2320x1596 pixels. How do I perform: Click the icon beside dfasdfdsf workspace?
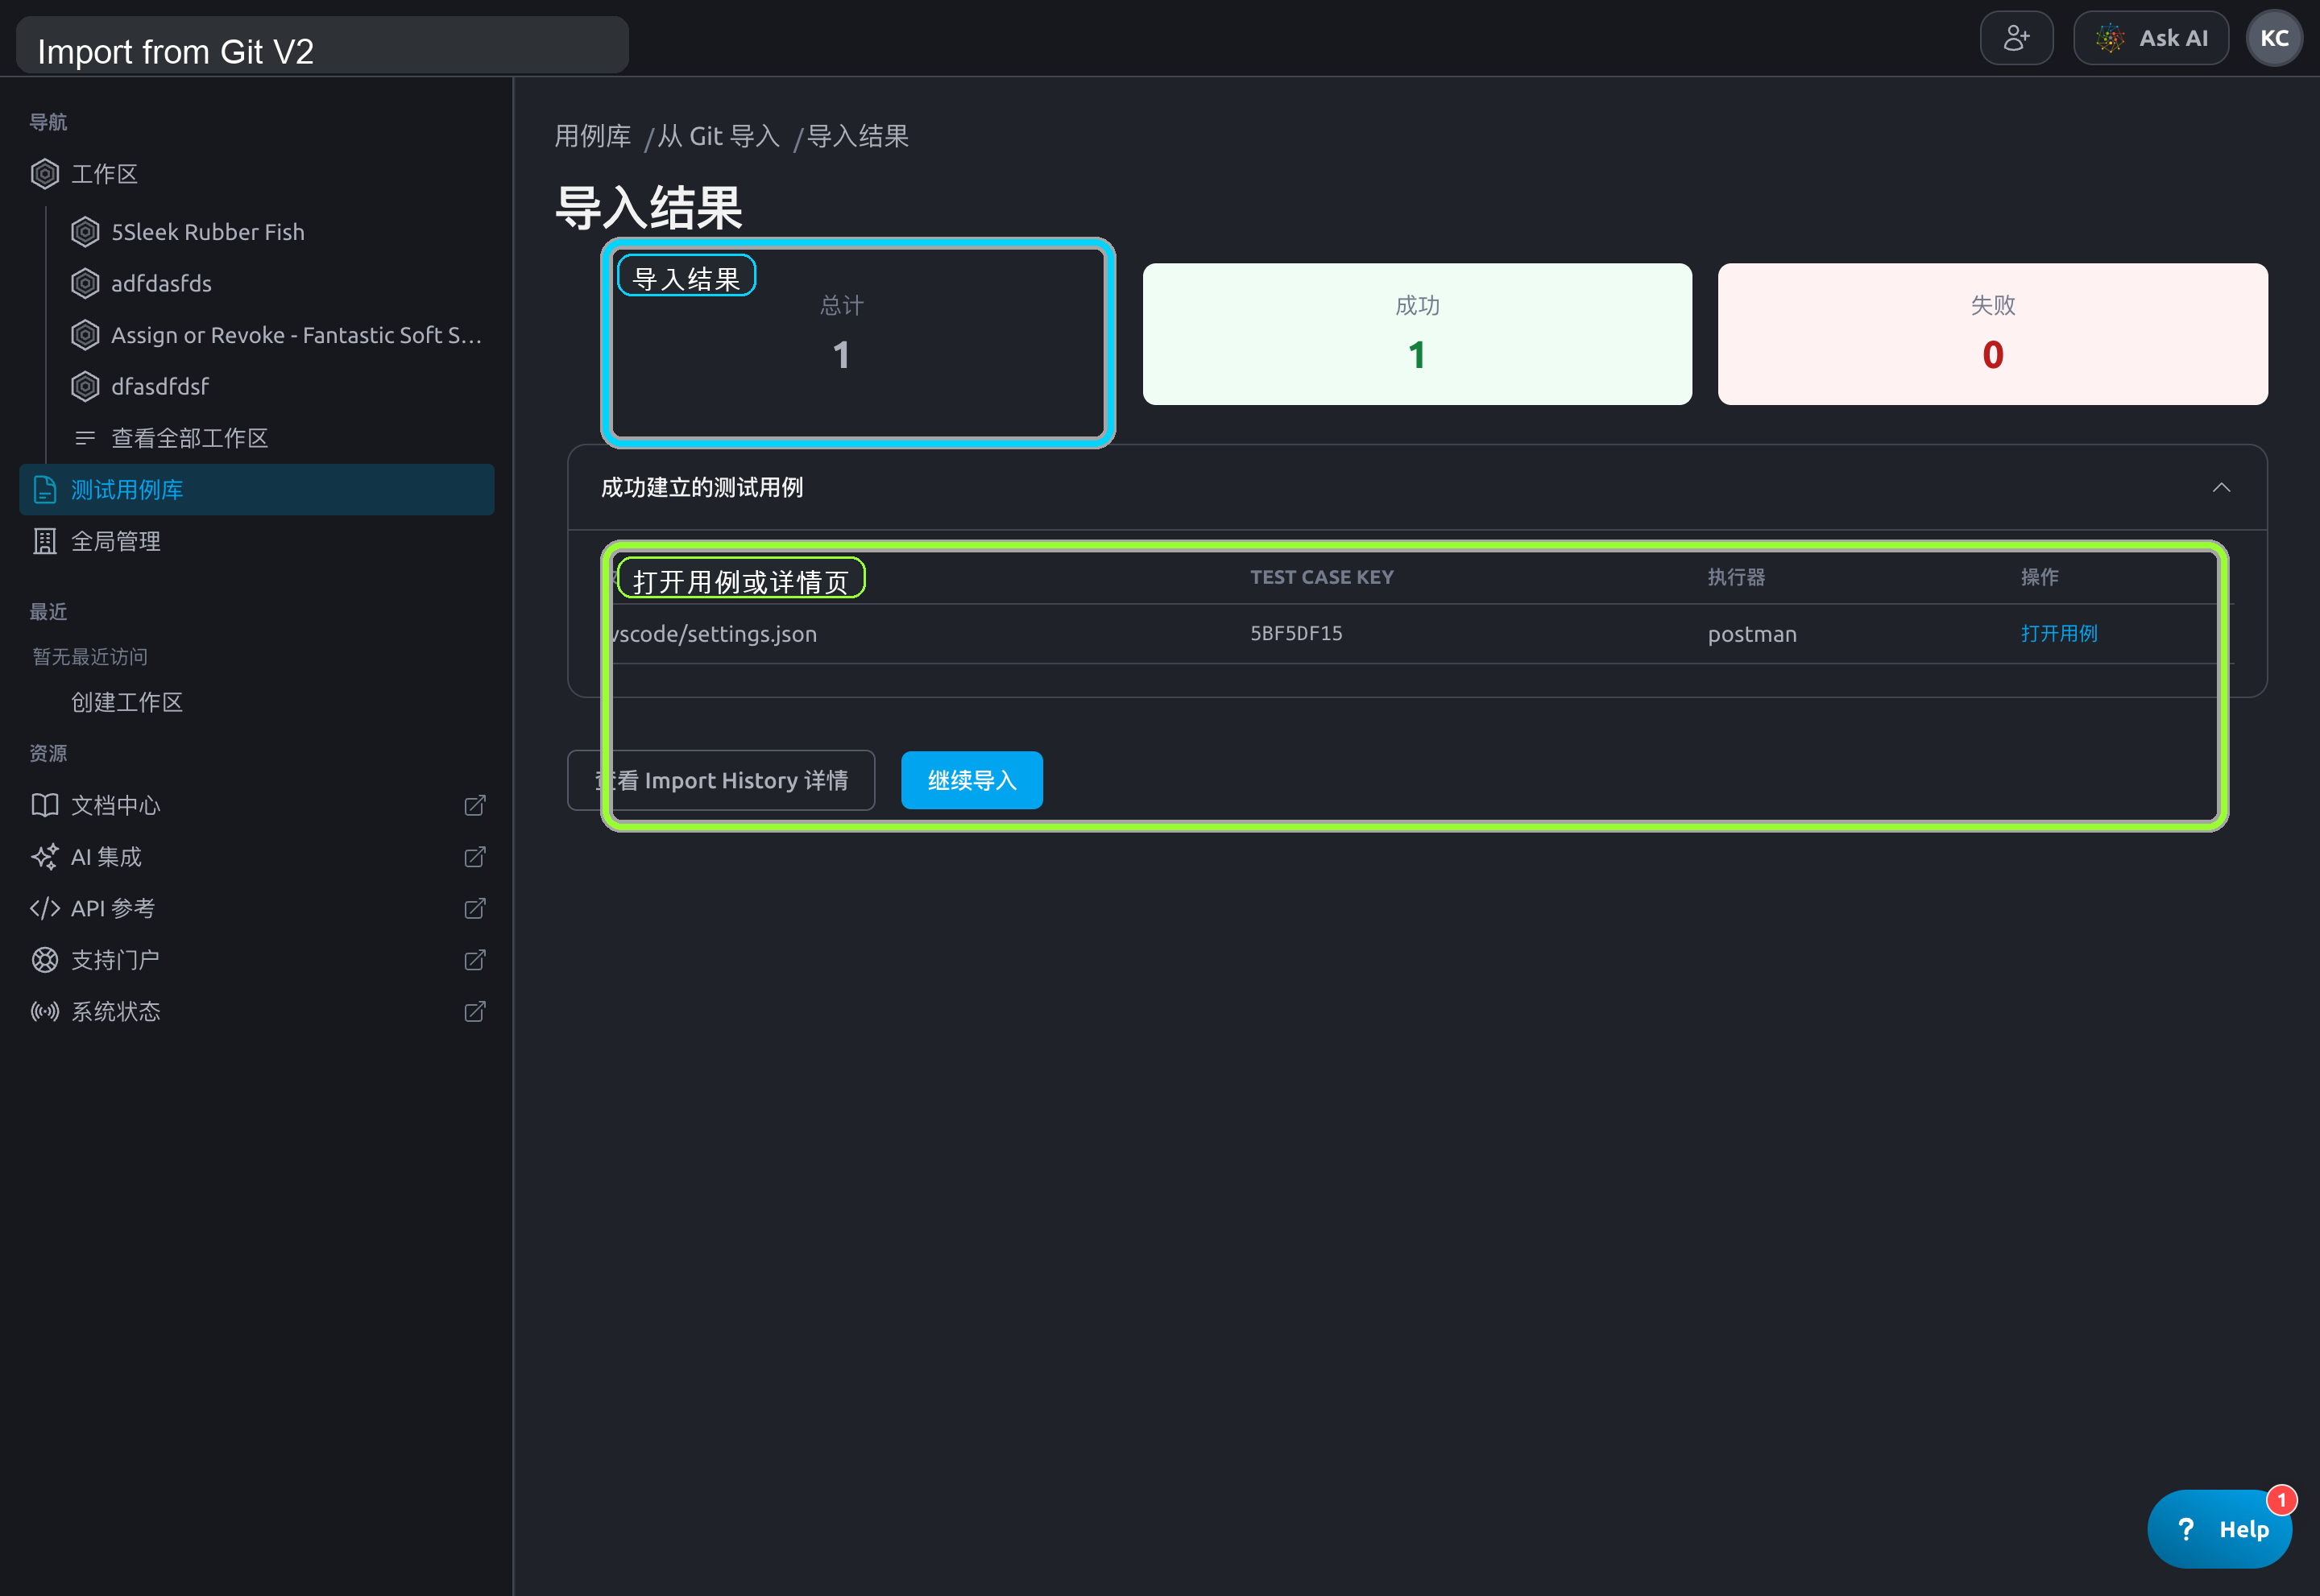tap(85, 386)
